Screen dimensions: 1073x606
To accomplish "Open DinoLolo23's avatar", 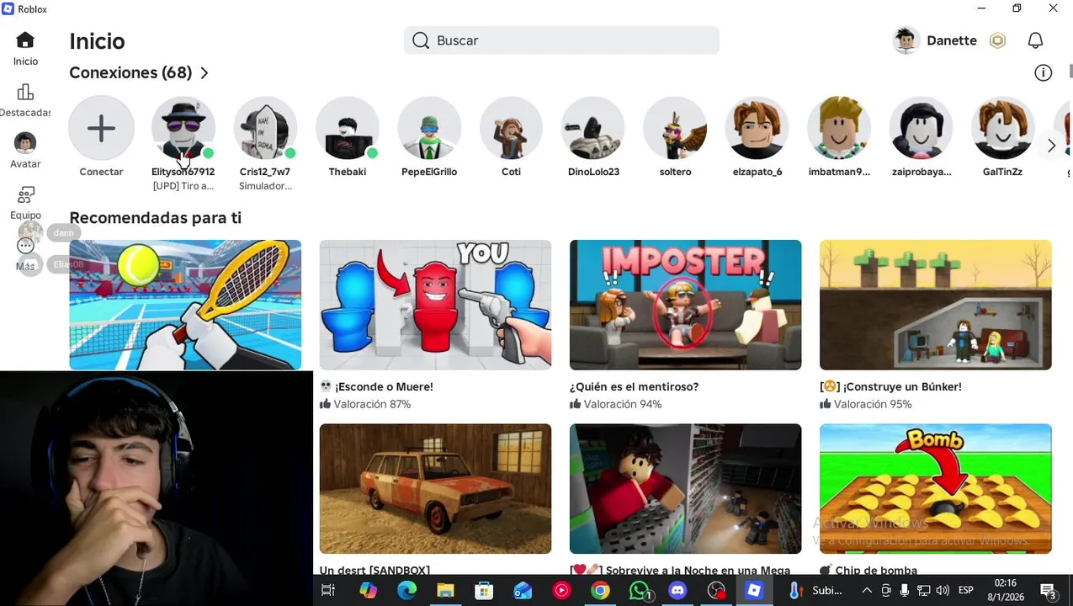I will click(x=593, y=129).
